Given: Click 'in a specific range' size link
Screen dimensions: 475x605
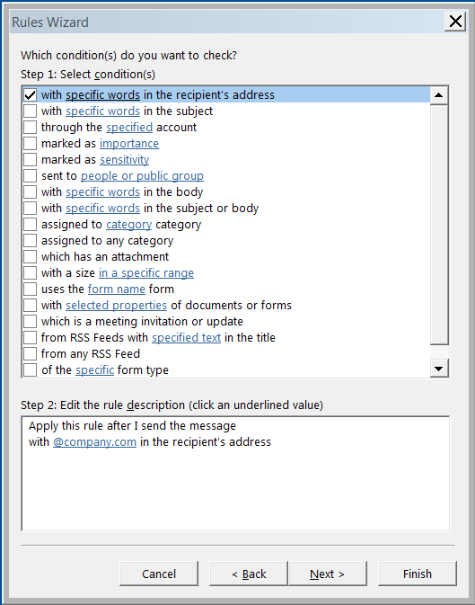Looking at the screenshot, I should click(x=146, y=273).
